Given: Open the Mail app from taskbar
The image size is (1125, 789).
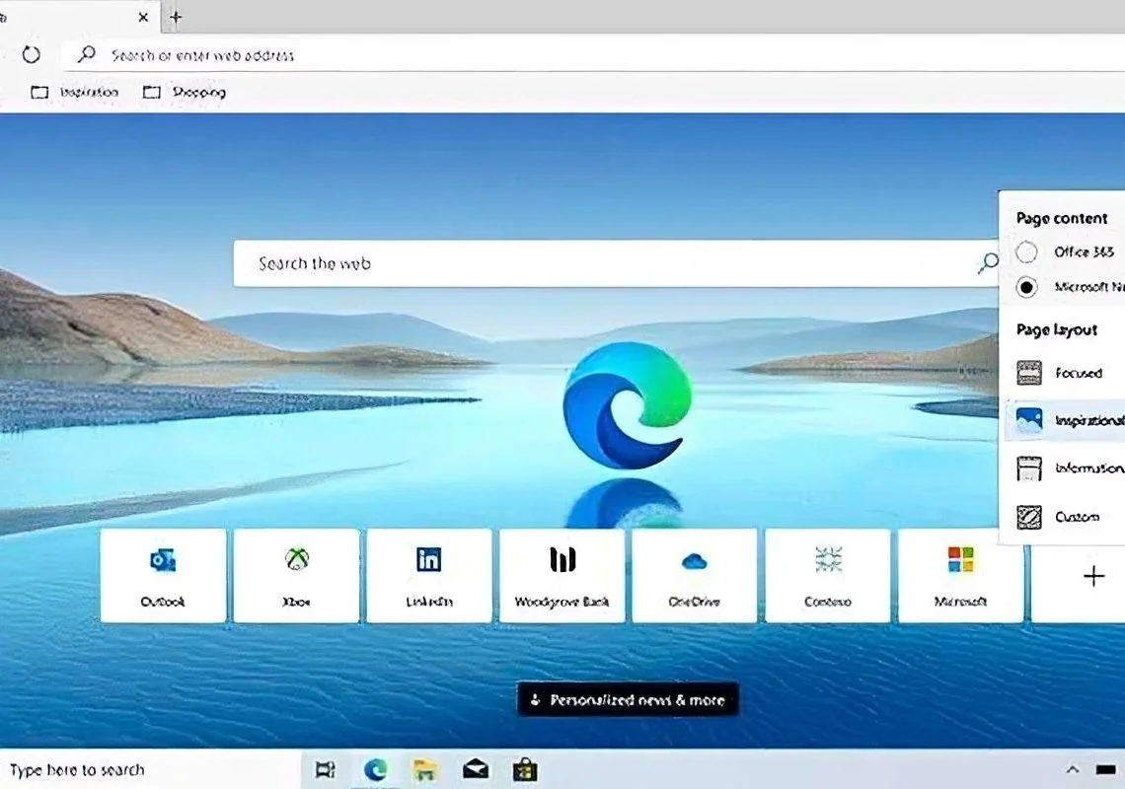Looking at the screenshot, I should [x=475, y=769].
